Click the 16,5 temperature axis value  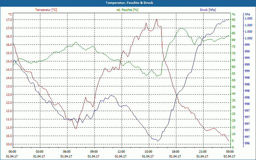coord(9,36)
